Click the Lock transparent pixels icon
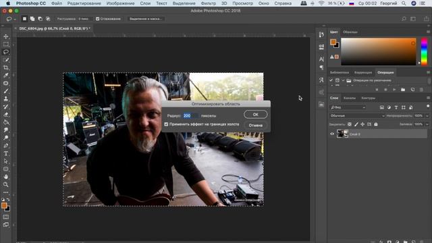This screenshot has height=243, width=432. [x=350, y=124]
